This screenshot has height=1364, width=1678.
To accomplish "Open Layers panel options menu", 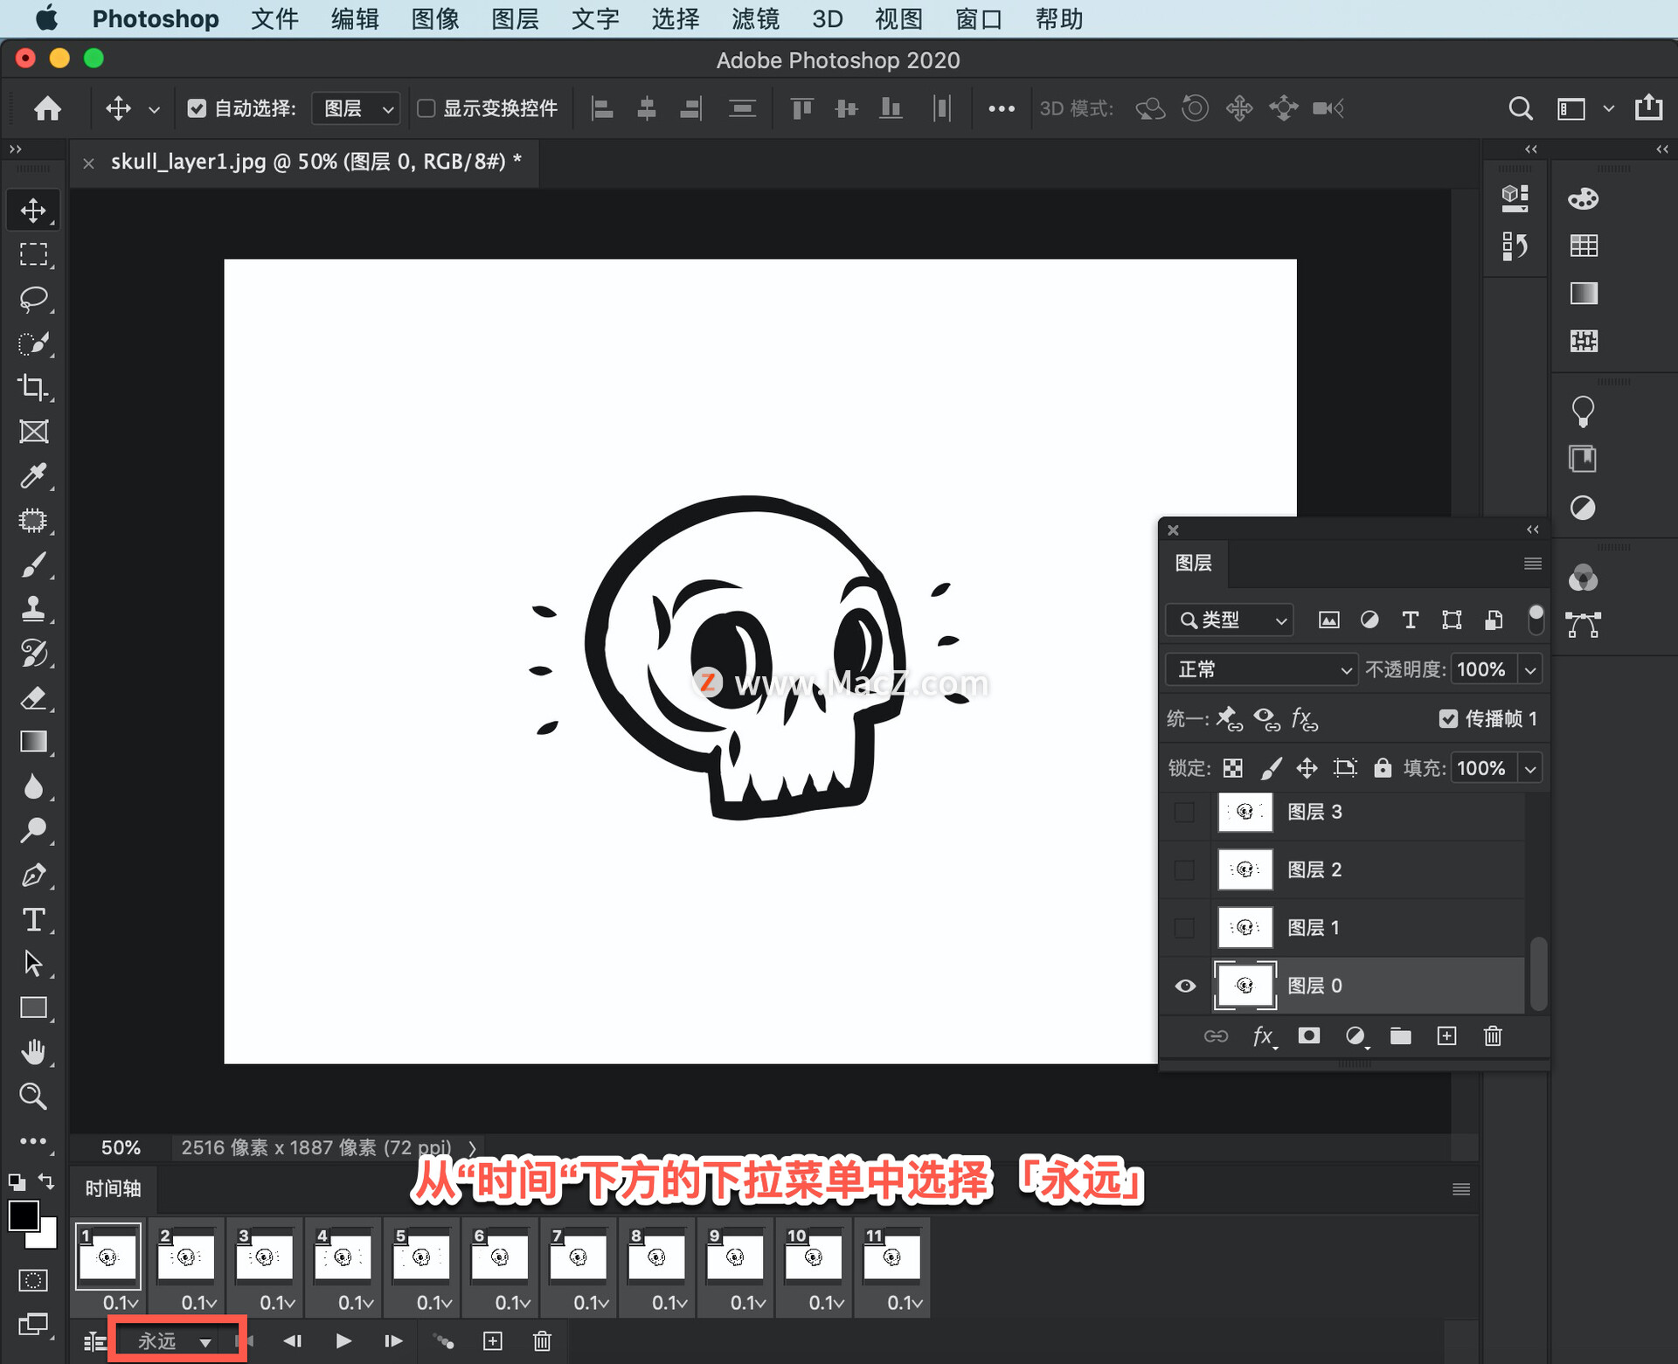I will [x=1532, y=564].
